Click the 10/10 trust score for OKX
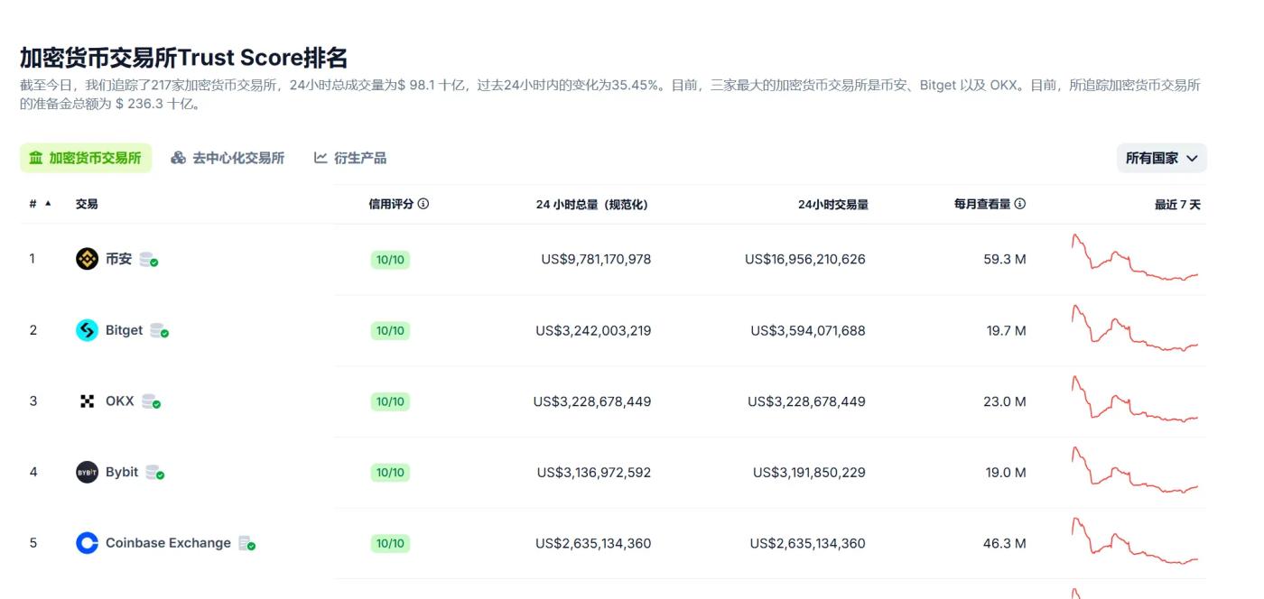This screenshot has height=599, width=1264. (x=390, y=401)
